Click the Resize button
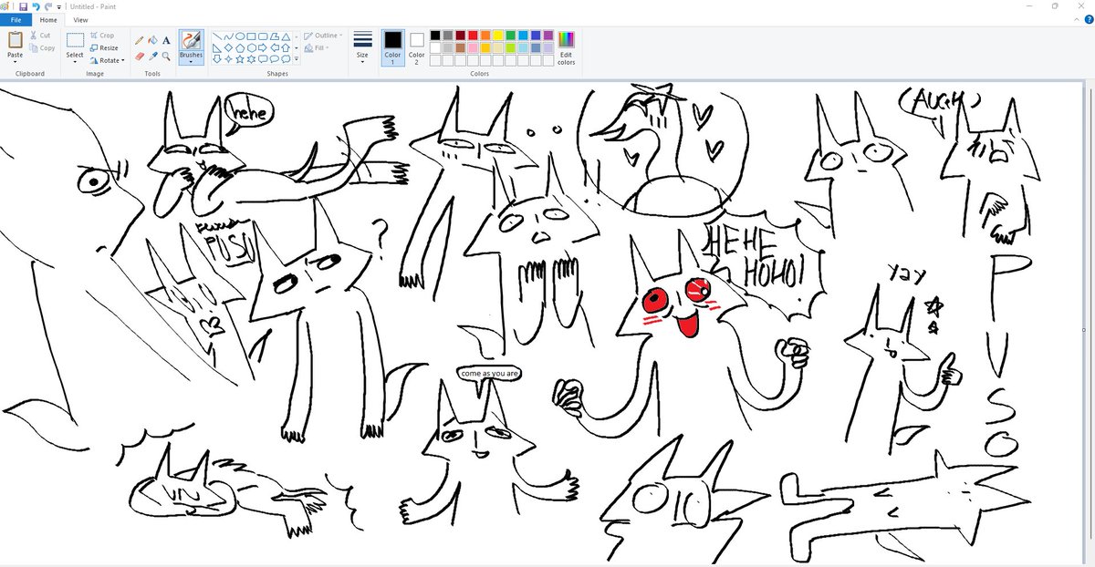 point(104,47)
